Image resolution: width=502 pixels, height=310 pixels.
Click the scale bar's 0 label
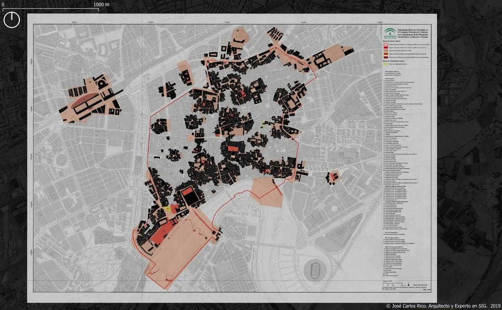pos(3,5)
